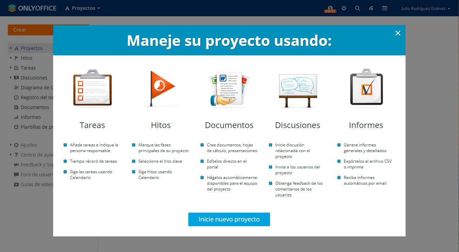Click the Tareas clipboard illustration
Screen dimensions: 459x252
pyautogui.click(x=92, y=88)
